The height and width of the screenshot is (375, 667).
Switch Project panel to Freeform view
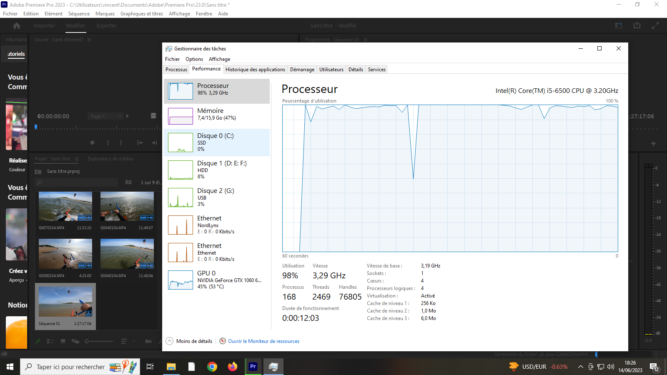pos(75,341)
